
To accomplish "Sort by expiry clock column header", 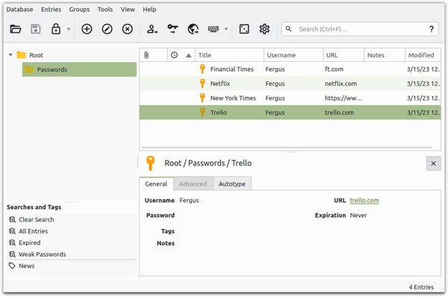I will (174, 55).
